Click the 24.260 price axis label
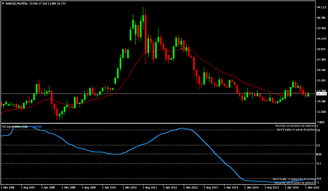Image resolution: width=328 pixels, height=191 pixels. (x=322, y=70)
